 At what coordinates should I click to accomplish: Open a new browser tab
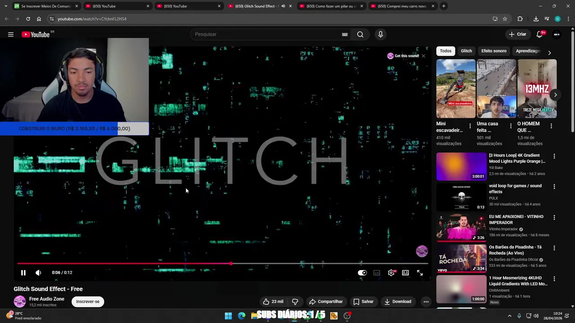(443, 6)
